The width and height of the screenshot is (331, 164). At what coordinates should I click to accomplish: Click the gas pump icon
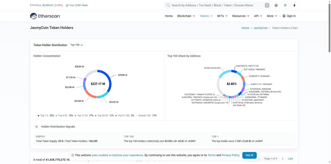67,5
